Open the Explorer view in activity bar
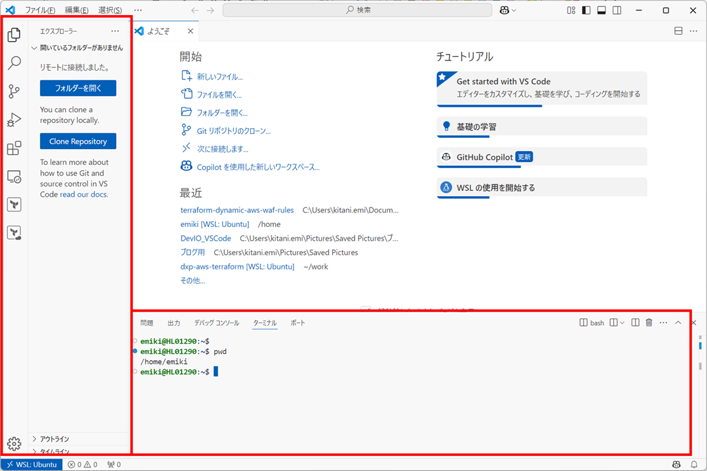707x471 pixels. (x=14, y=35)
